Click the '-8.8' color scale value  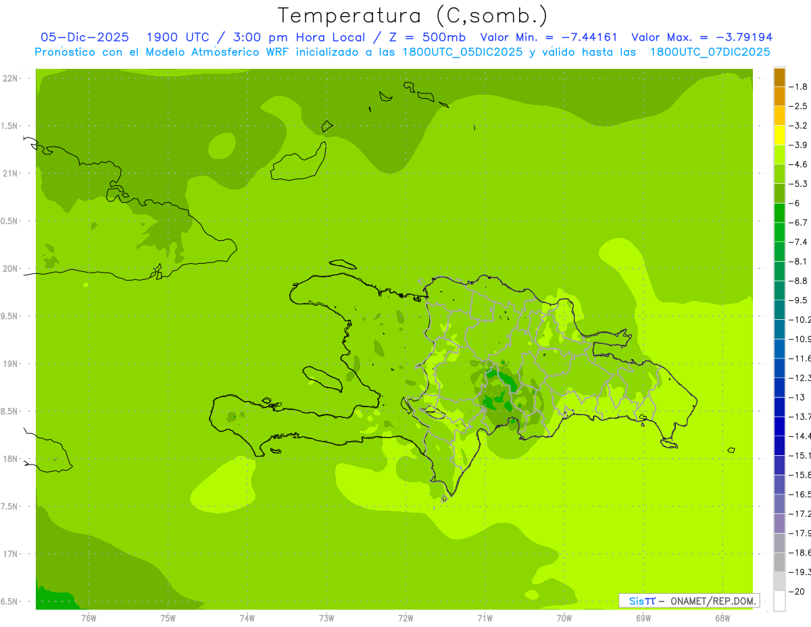tap(798, 281)
